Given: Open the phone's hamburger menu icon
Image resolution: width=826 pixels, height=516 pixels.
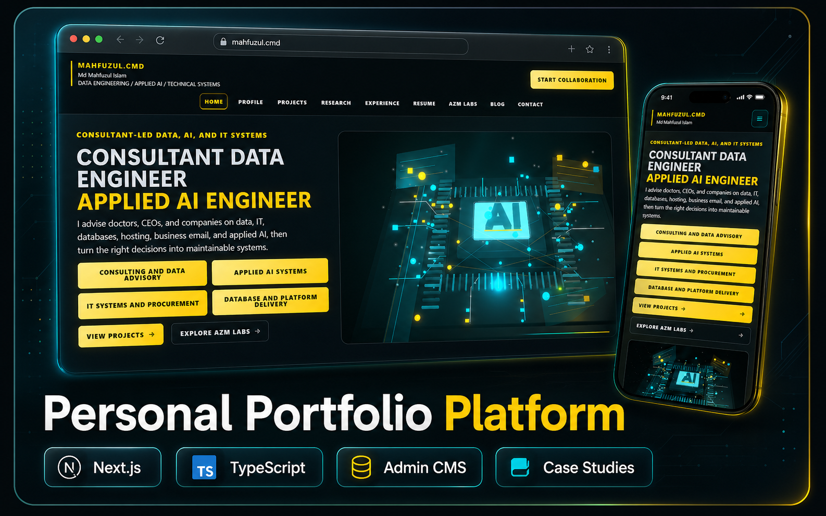Looking at the screenshot, I should [x=759, y=119].
